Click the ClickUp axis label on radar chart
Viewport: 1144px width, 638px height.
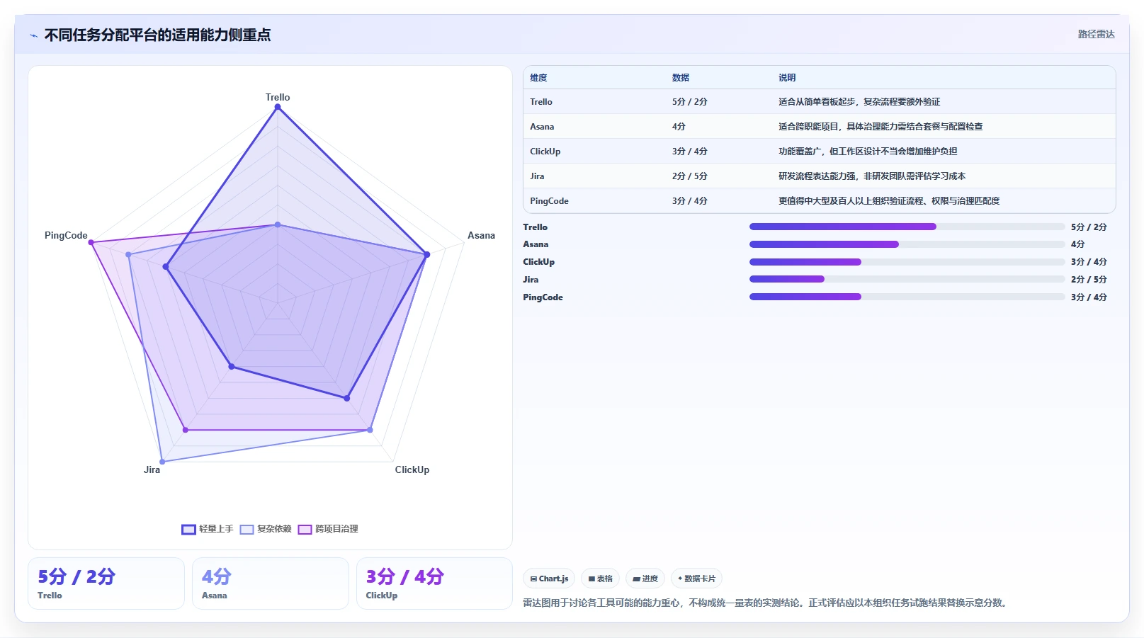click(x=412, y=469)
